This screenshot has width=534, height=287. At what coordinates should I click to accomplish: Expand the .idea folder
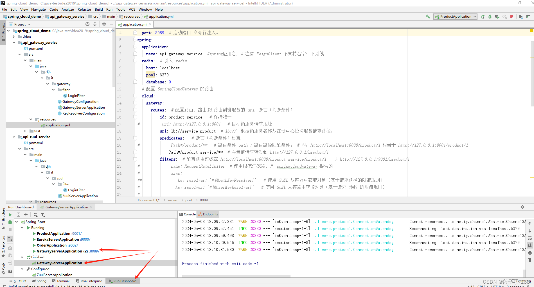tap(14, 37)
